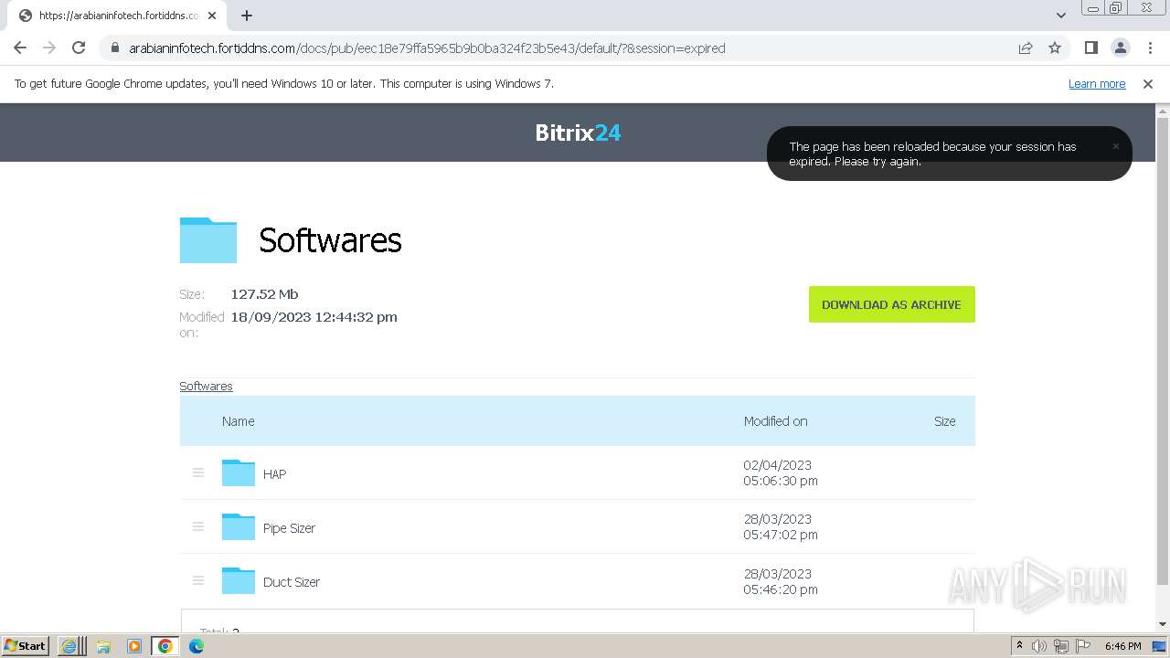Screen dimensions: 1170x658
Task: Click the folder size value 127.52 Mb
Action: (x=264, y=294)
